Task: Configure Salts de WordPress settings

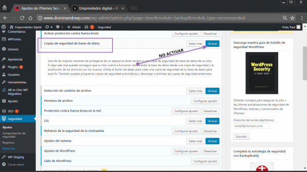Action: [x=205, y=161]
